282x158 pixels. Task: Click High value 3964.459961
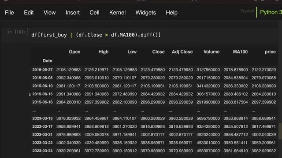[96, 118]
